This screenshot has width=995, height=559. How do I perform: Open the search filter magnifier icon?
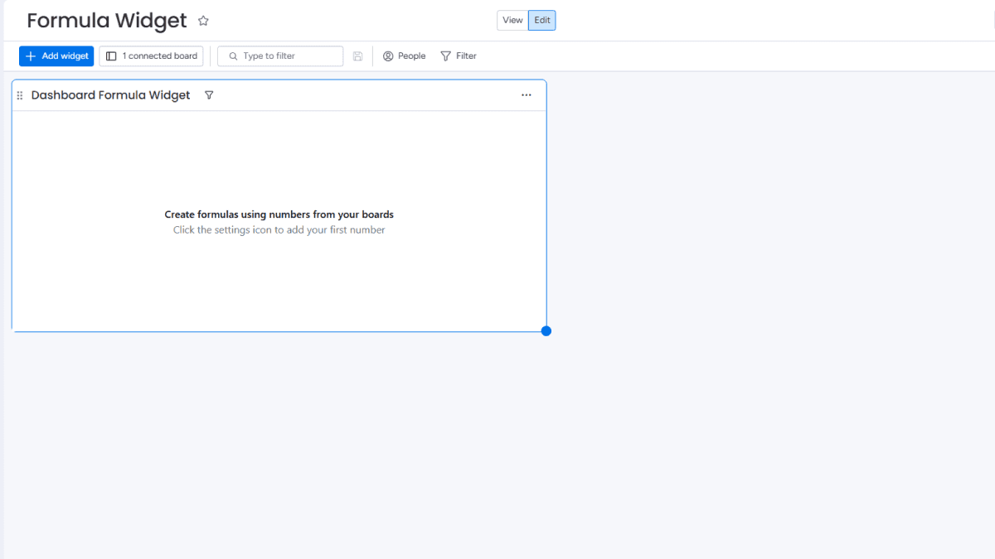[233, 55]
